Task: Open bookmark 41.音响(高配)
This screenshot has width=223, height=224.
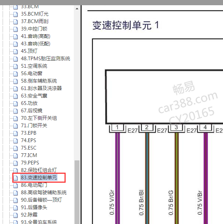Action: [35, 36]
